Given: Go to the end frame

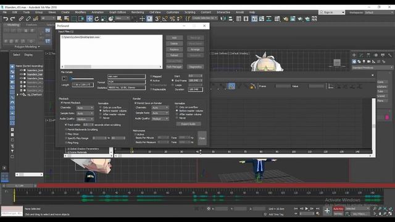Looking at the screenshot, I should pyautogui.click(x=318, y=208).
